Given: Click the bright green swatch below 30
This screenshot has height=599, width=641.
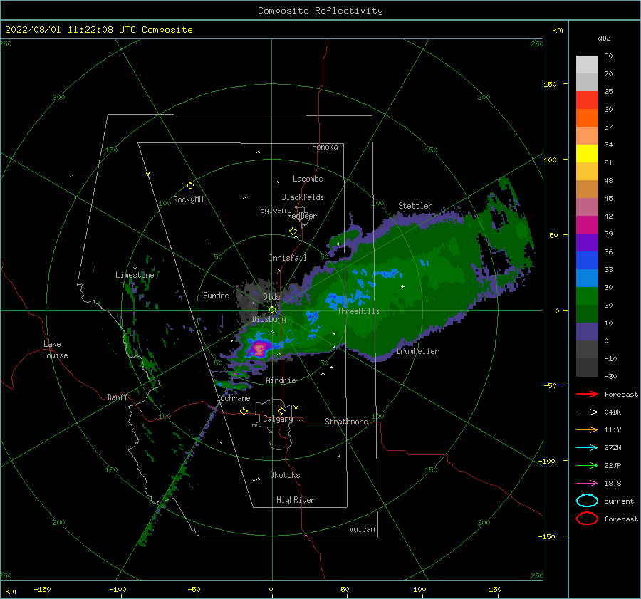Looking at the screenshot, I should click(587, 296).
